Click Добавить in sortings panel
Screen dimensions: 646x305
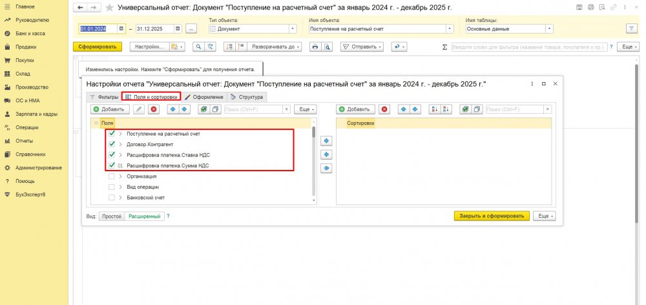(355, 109)
